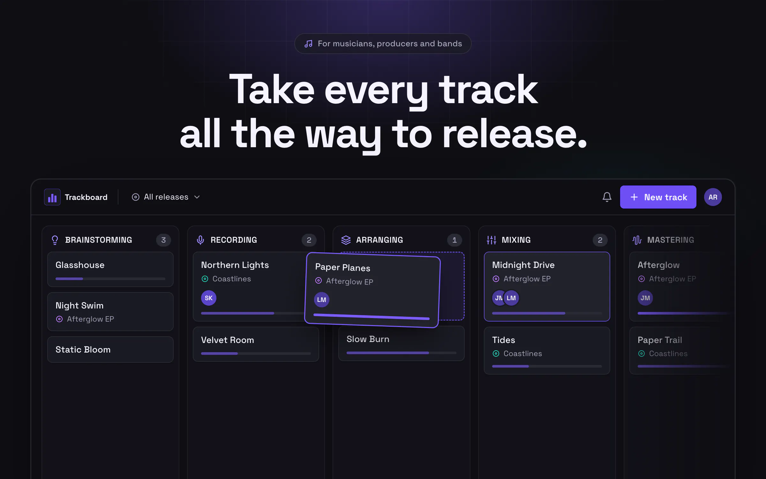Click the Mastering column header
This screenshot has height=479, width=766.
670,240
